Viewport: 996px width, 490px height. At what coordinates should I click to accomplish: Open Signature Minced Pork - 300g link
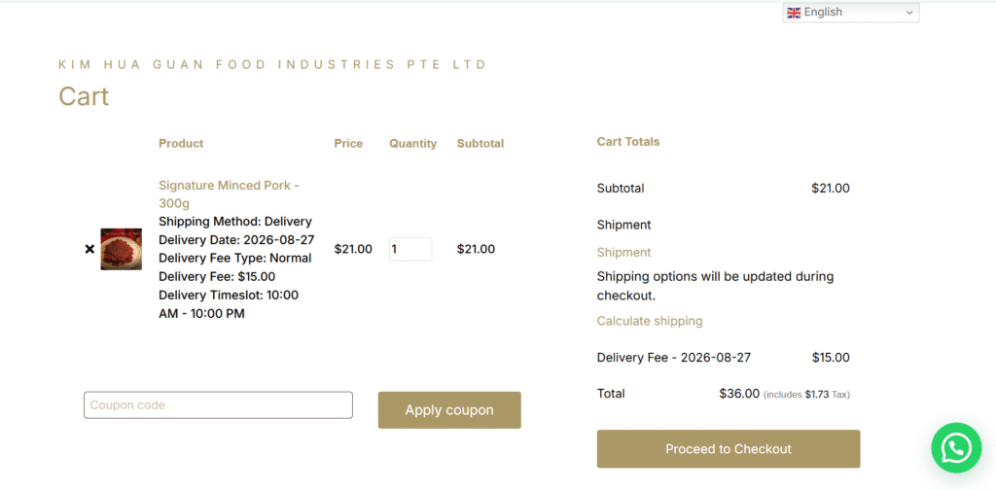(229, 194)
